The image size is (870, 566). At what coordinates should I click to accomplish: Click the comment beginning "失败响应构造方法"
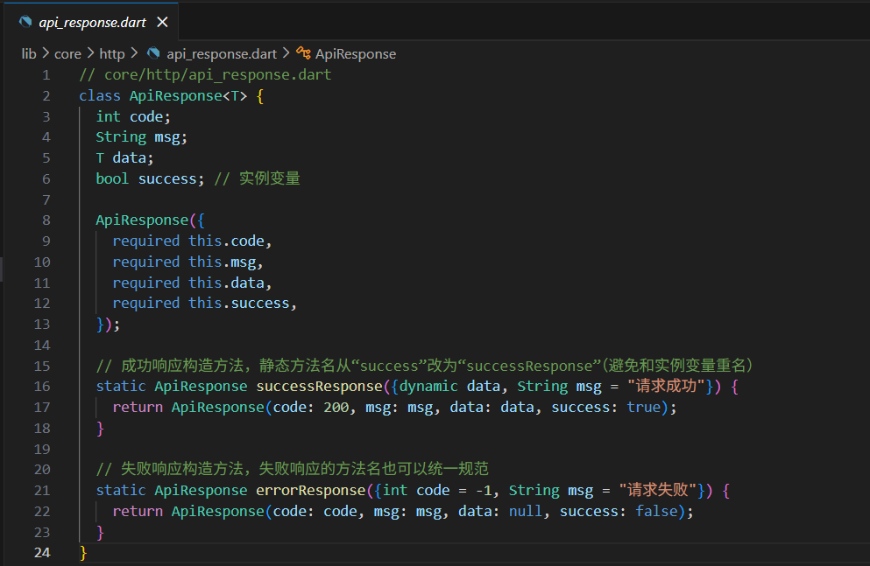point(293,469)
